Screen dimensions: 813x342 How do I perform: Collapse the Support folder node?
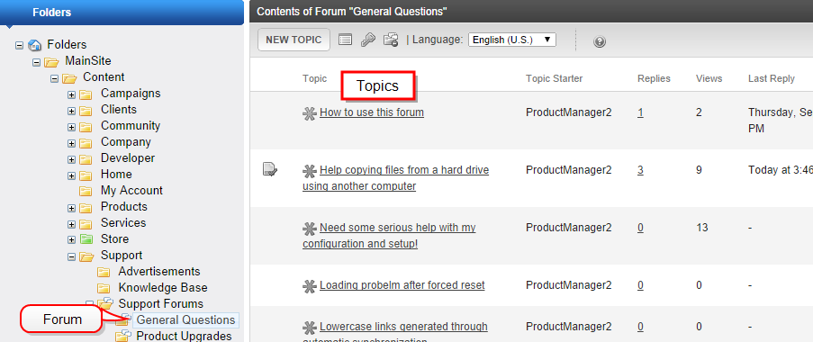[x=71, y=256]
